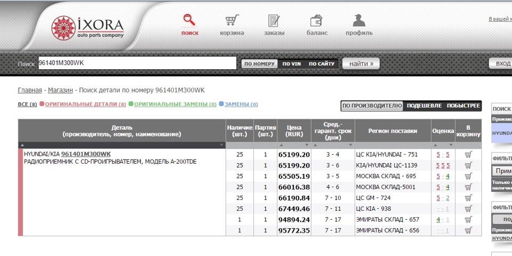Viewport: 512px width, 256px height.
Task: Open the баланс wallet icon
Action: click(316, 21)
